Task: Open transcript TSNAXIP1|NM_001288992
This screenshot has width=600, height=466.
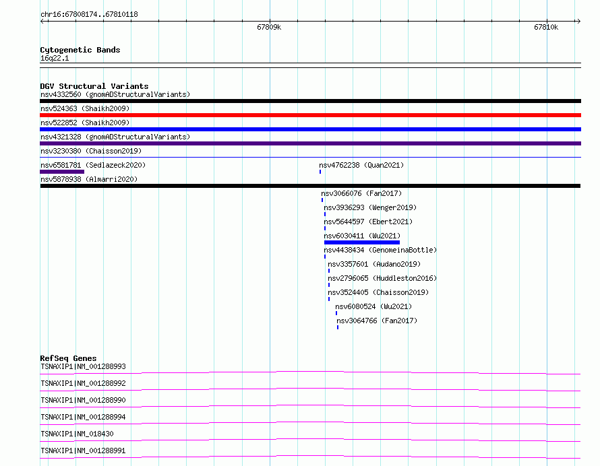Action: pos(83,383)
